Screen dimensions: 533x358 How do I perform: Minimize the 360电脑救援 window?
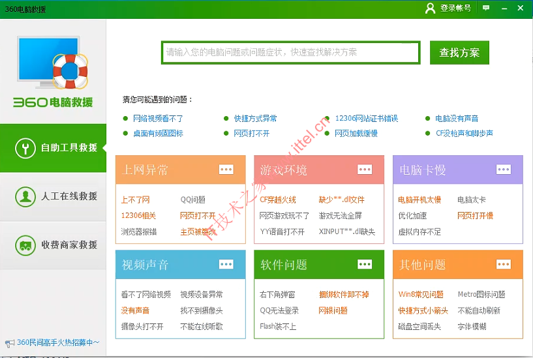pos(504,8)
